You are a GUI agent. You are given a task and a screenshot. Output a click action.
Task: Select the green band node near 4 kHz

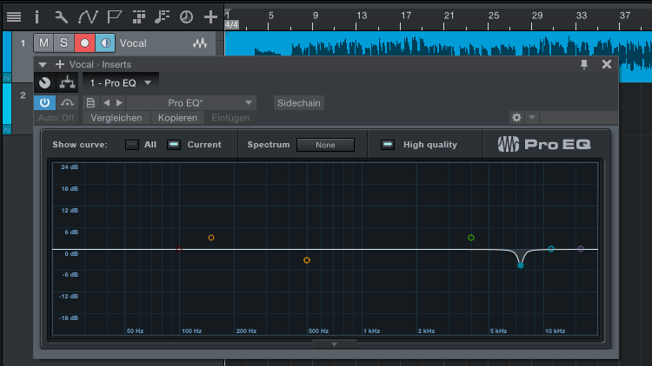tap(471, 238)
